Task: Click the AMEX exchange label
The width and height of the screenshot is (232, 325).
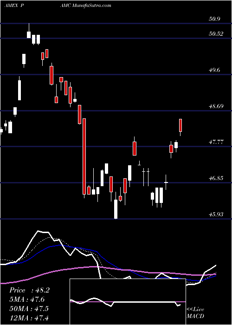Action: click(x=11, y=6)
